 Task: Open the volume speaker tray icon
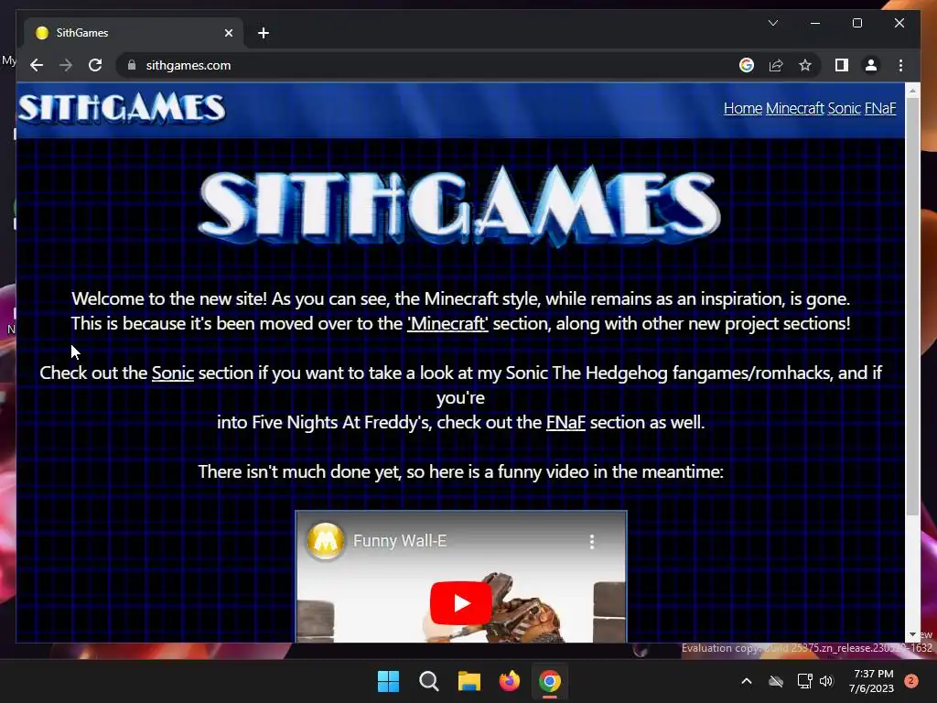coord(826,681)
